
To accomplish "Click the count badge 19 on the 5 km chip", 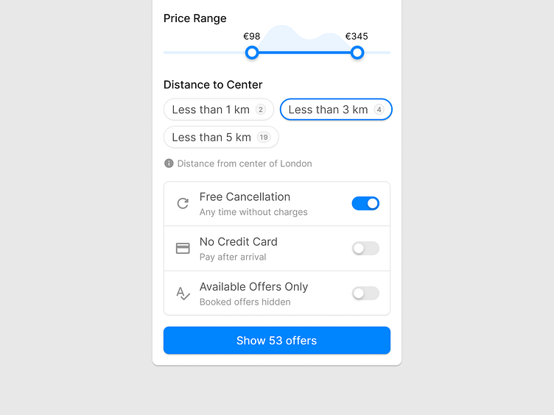I will click(x=264, y=138).
